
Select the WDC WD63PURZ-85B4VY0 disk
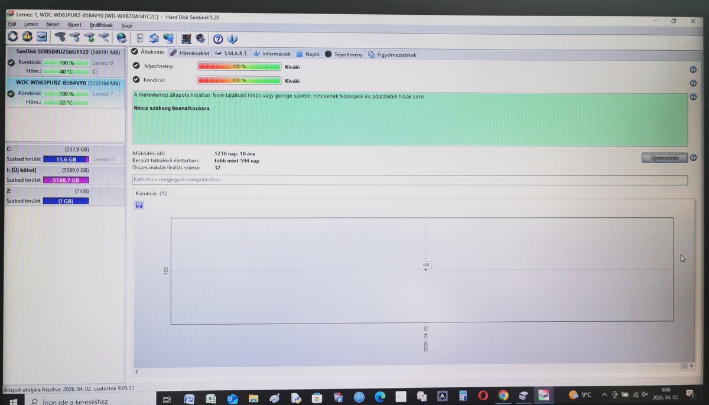pyautogui.click(x=65, y=93)
